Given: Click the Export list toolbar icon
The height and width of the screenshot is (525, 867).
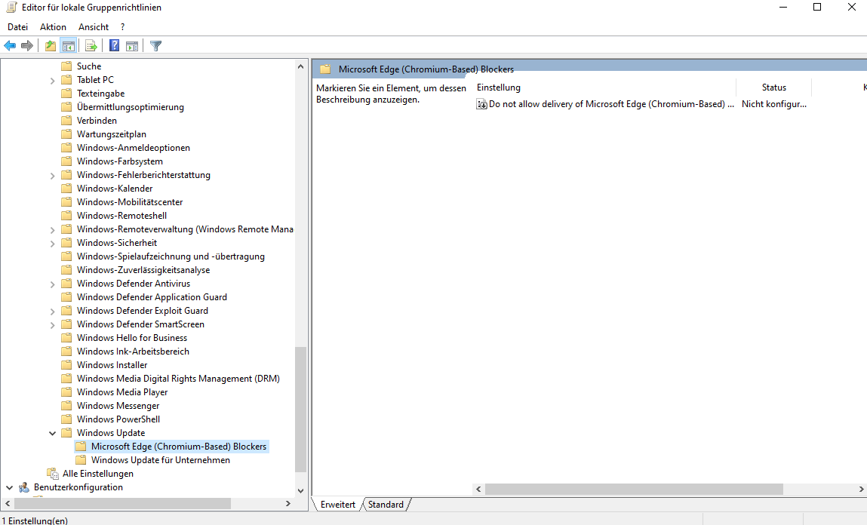Looking at the screenshot, I should 91,46.
